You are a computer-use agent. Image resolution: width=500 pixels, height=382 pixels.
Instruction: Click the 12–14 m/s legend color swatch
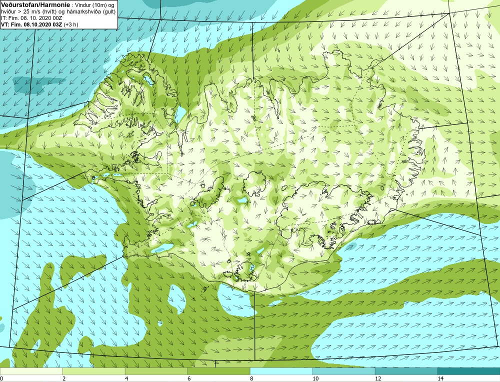pyautogui.click(x=406, y=371)
